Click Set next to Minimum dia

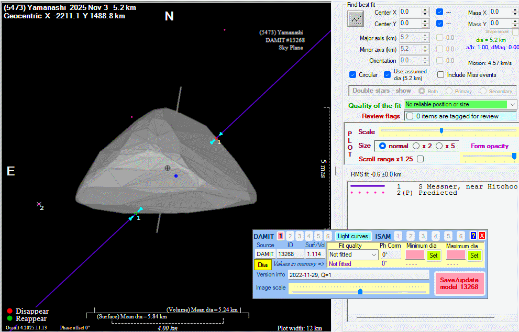coord(433,255)
